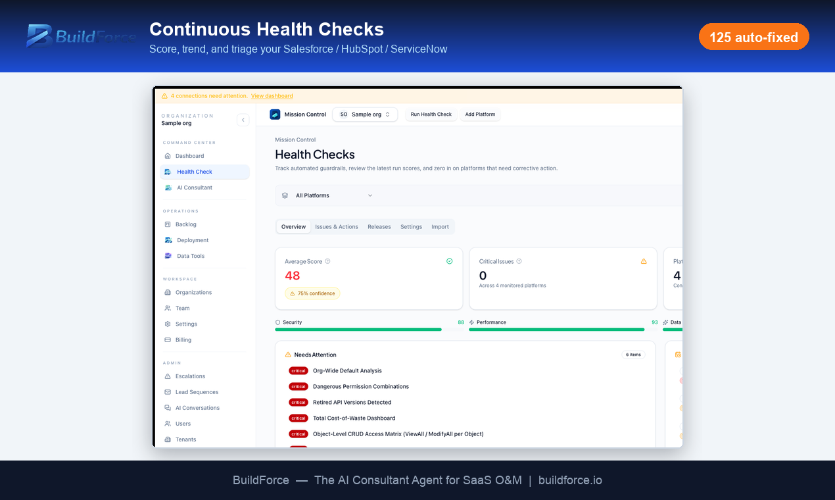The image size is (835, 500).
Task: Click Sample org organization name in sidebar
Action: [176, 124]
